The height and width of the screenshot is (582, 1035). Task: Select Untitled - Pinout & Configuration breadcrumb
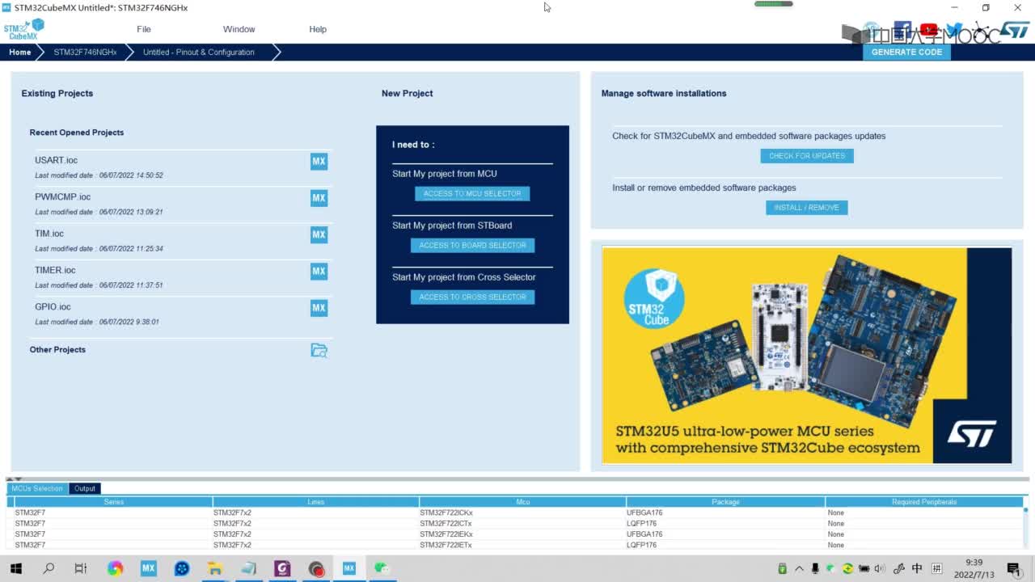199,52
